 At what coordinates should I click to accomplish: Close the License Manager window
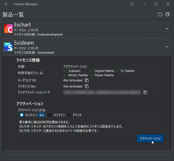coord(168,4)
